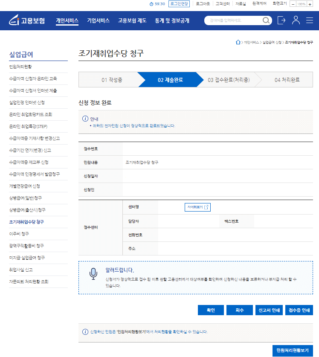319x357 pixels.
Task: Click the logout door icon
Action: 281,20
